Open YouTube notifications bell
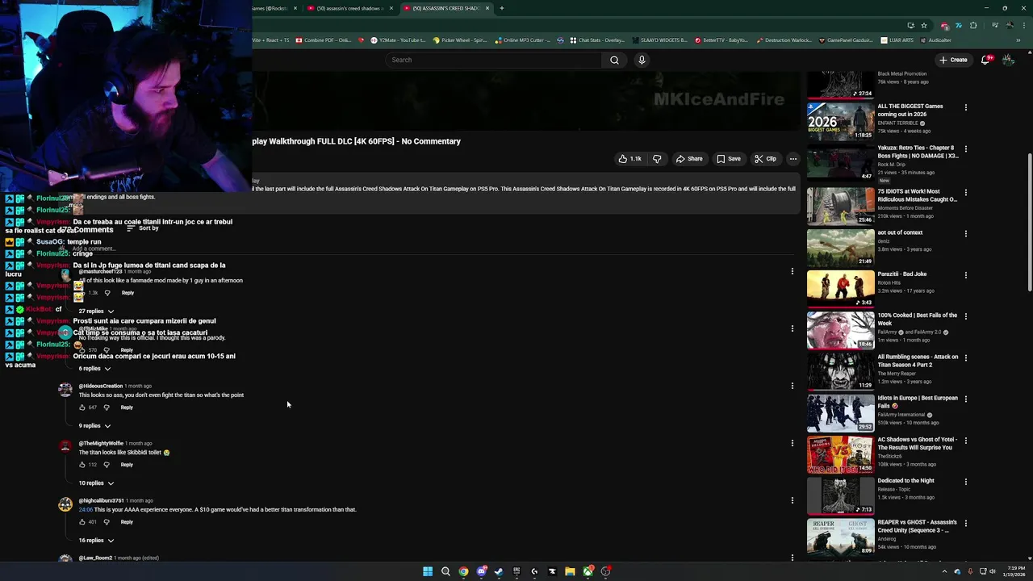Image resolution: width=1033 pixels, height=581 pixels. point(985,60)
